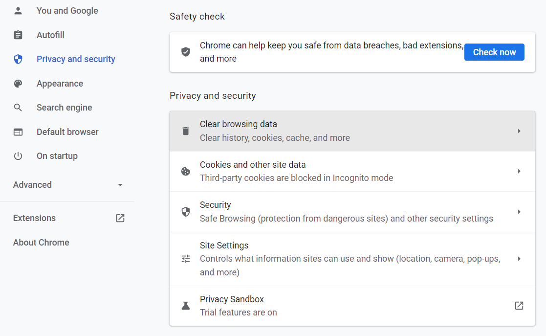546x336 pixels.
Task: Click the Appearance palette icon
Action: [x=18, y=83]
